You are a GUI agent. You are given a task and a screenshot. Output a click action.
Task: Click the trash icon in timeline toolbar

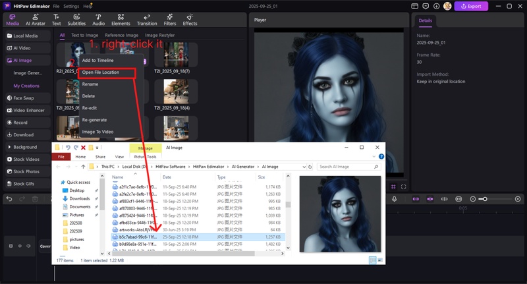tap(35, 199)
